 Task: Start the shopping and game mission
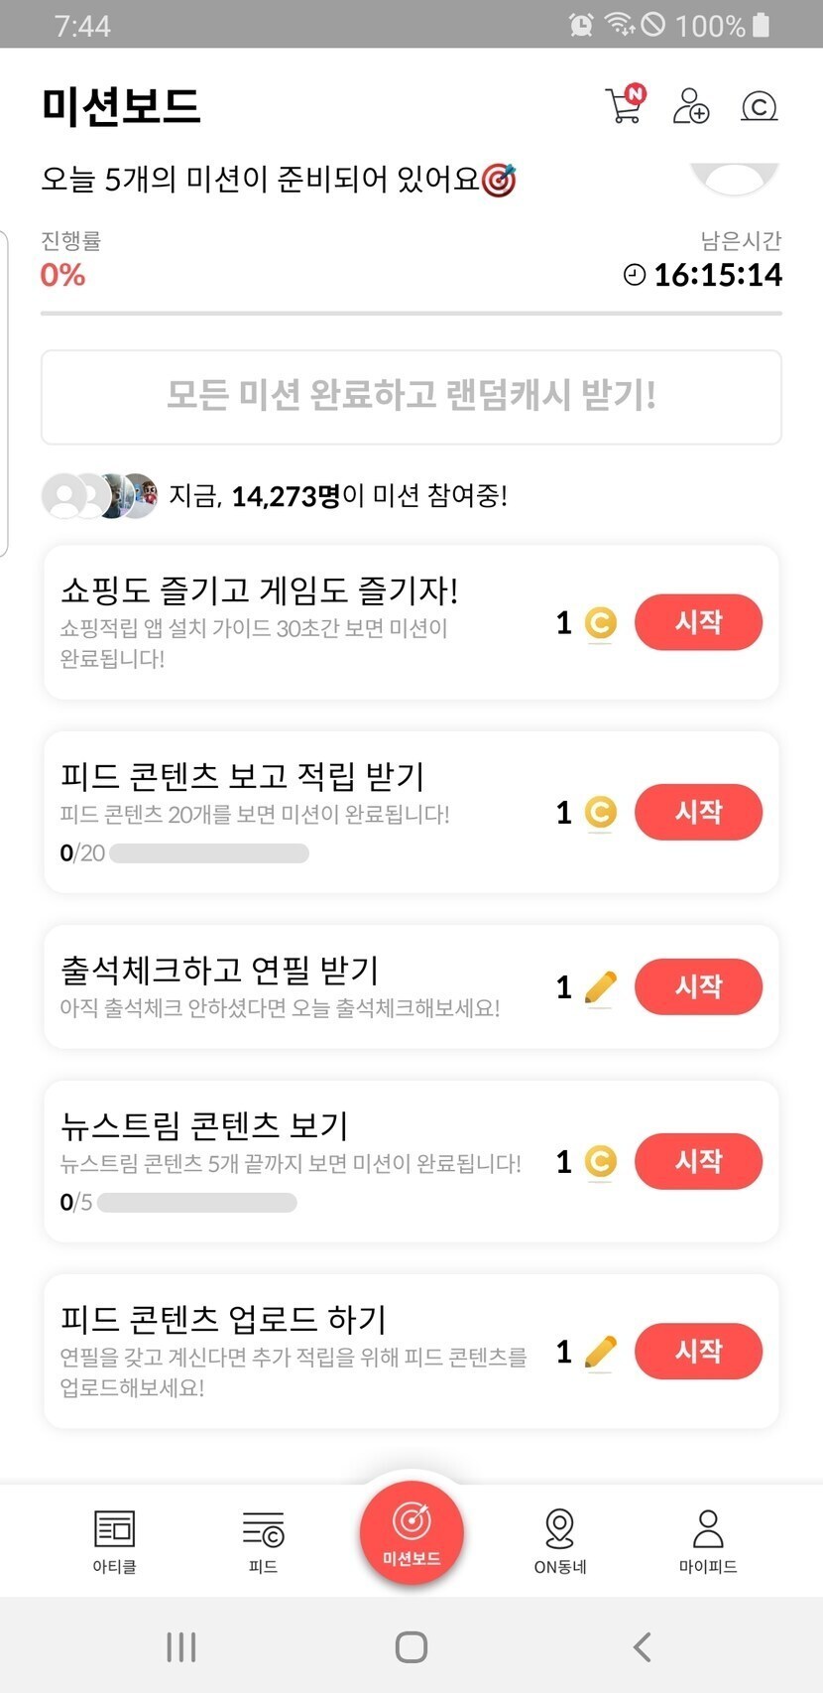[698, 622]
